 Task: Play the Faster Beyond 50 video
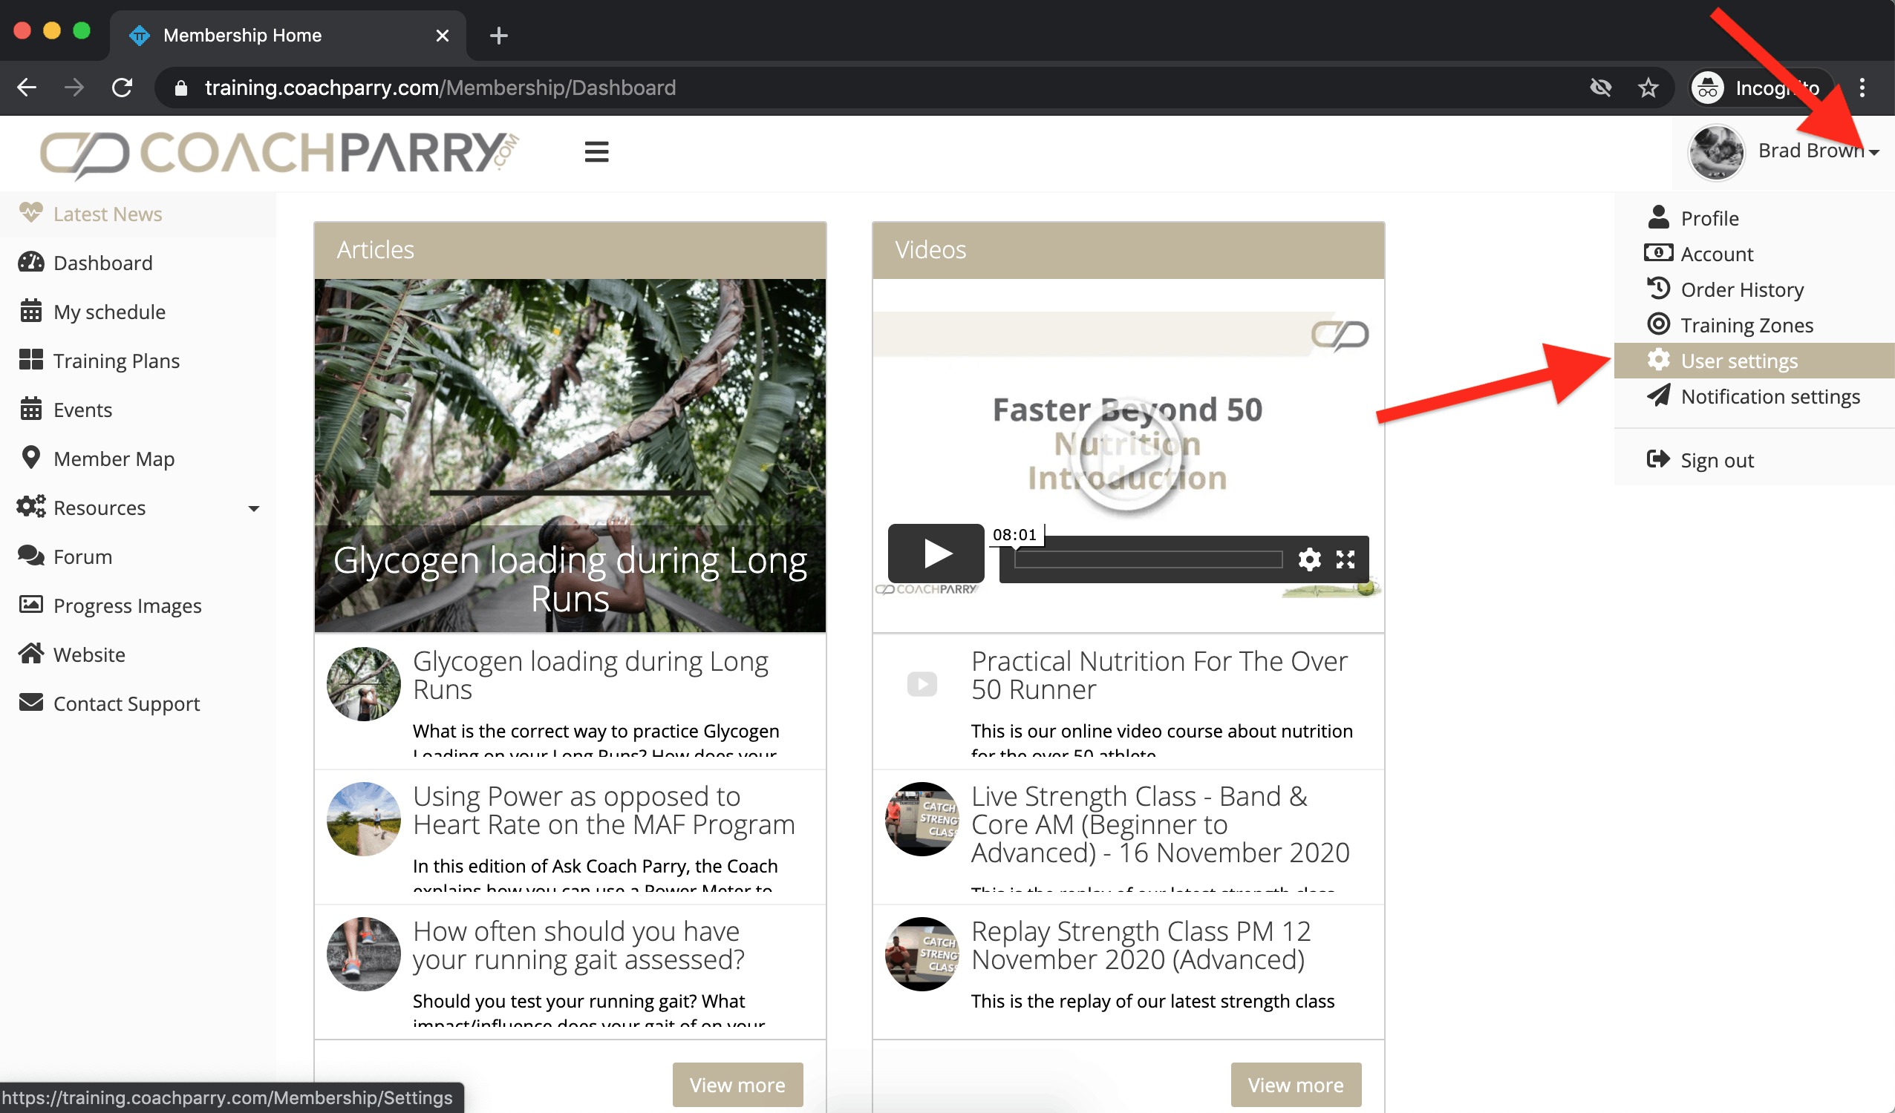point(936,554)
